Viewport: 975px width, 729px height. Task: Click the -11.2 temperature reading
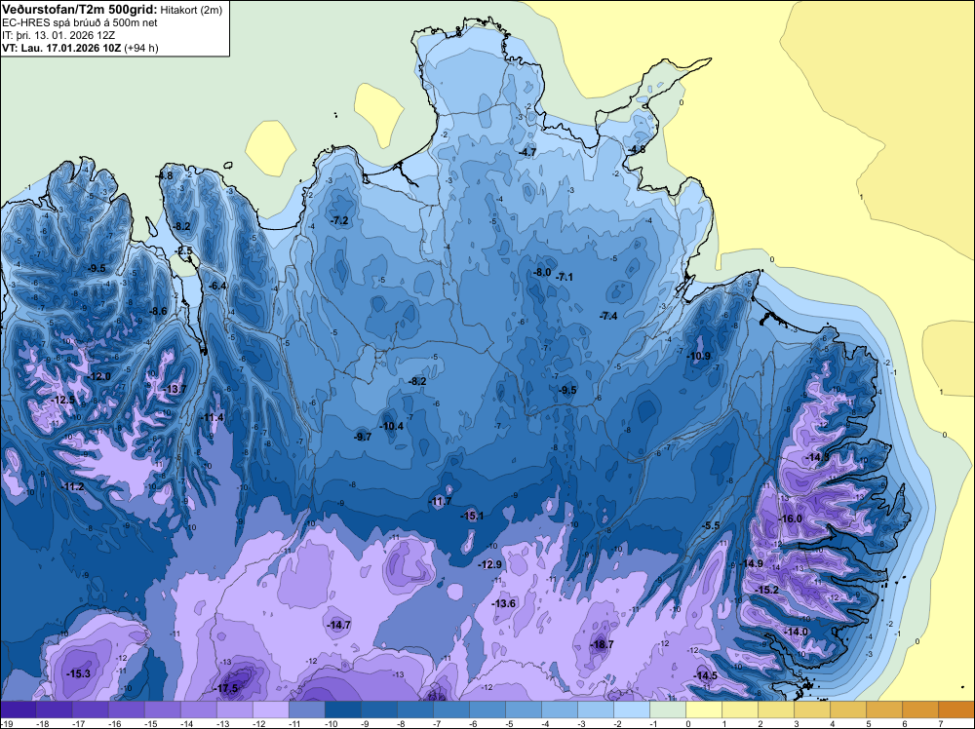[x=72, y=486]
